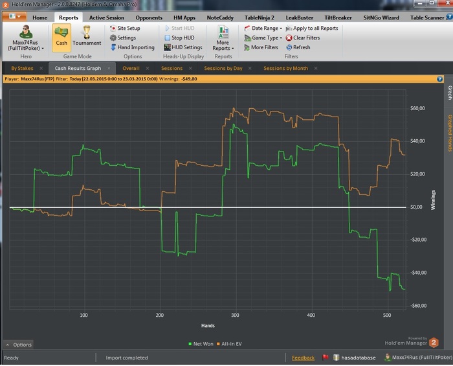The height and width of the screenshot is (366, 453).
Task: Open the SitNGo Wizard tab
Action: click(381, 17)
